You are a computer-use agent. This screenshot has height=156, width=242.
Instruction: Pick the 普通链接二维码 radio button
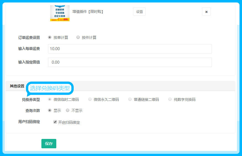(x=130, y=99)
